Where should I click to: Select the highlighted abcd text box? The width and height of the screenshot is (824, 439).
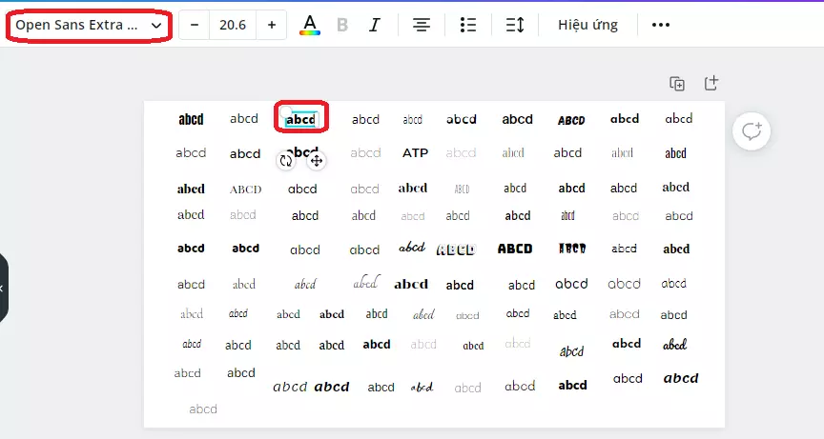tap(300, 119)
